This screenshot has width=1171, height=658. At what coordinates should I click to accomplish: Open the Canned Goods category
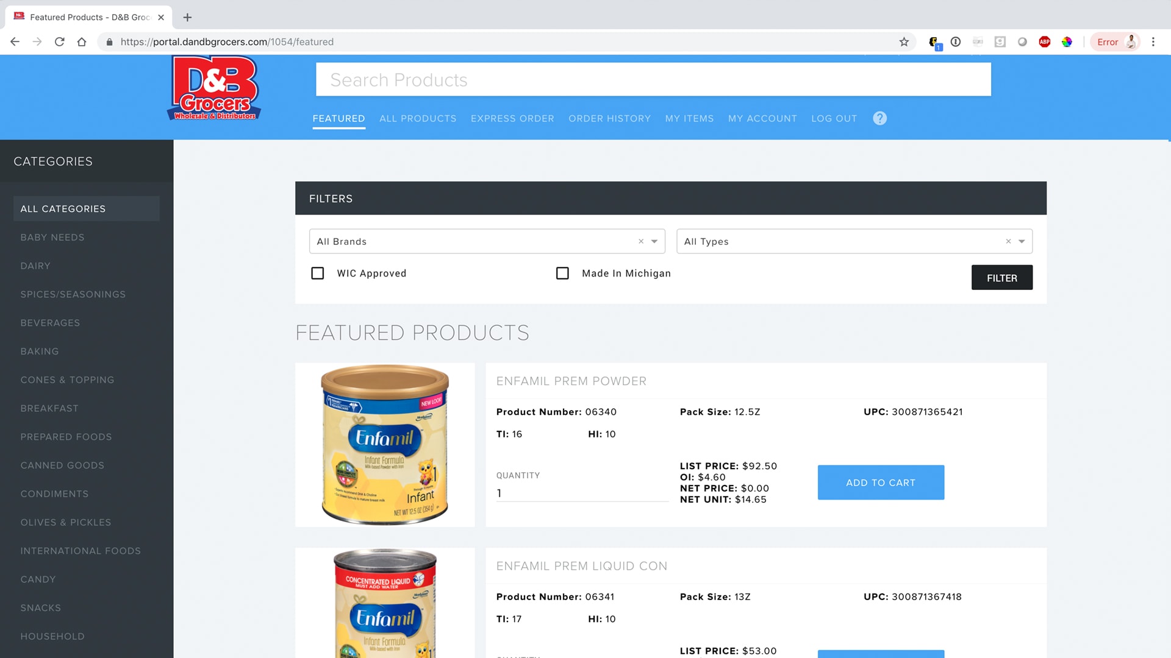[62, 465]
